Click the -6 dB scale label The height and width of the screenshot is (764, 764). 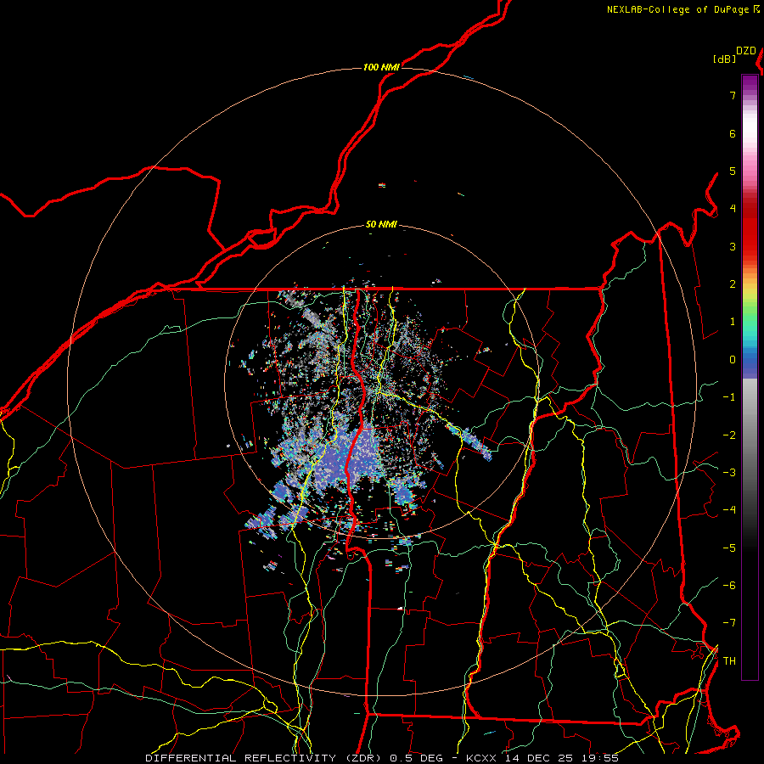coord(729,585)
